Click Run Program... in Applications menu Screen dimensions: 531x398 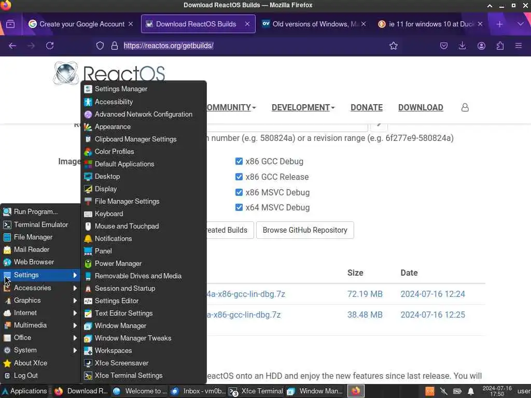coord(40,212)
